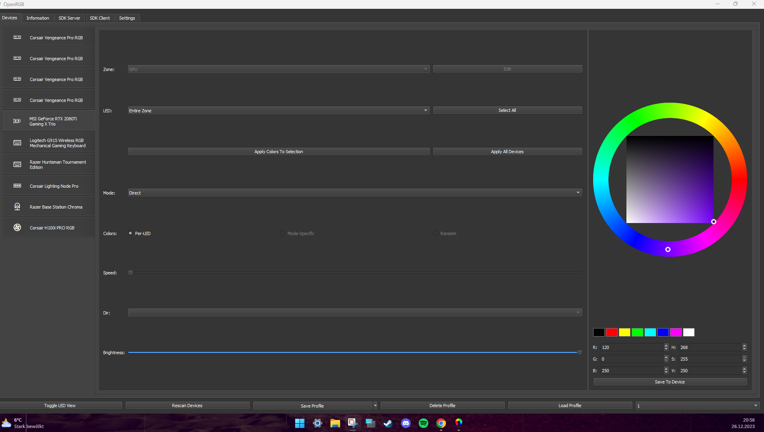This screenshot has height=432, width=764.
Task: Open File Explorer from the taskbar
Action: coord(335,423)
